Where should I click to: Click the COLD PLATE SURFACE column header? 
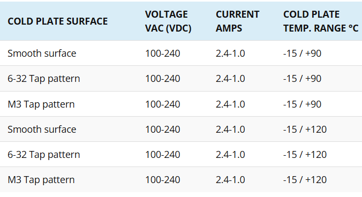(x=57, y=21)
